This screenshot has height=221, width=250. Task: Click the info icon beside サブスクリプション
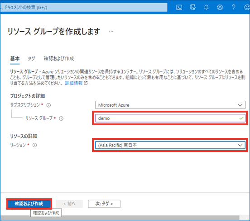(48, 105)
